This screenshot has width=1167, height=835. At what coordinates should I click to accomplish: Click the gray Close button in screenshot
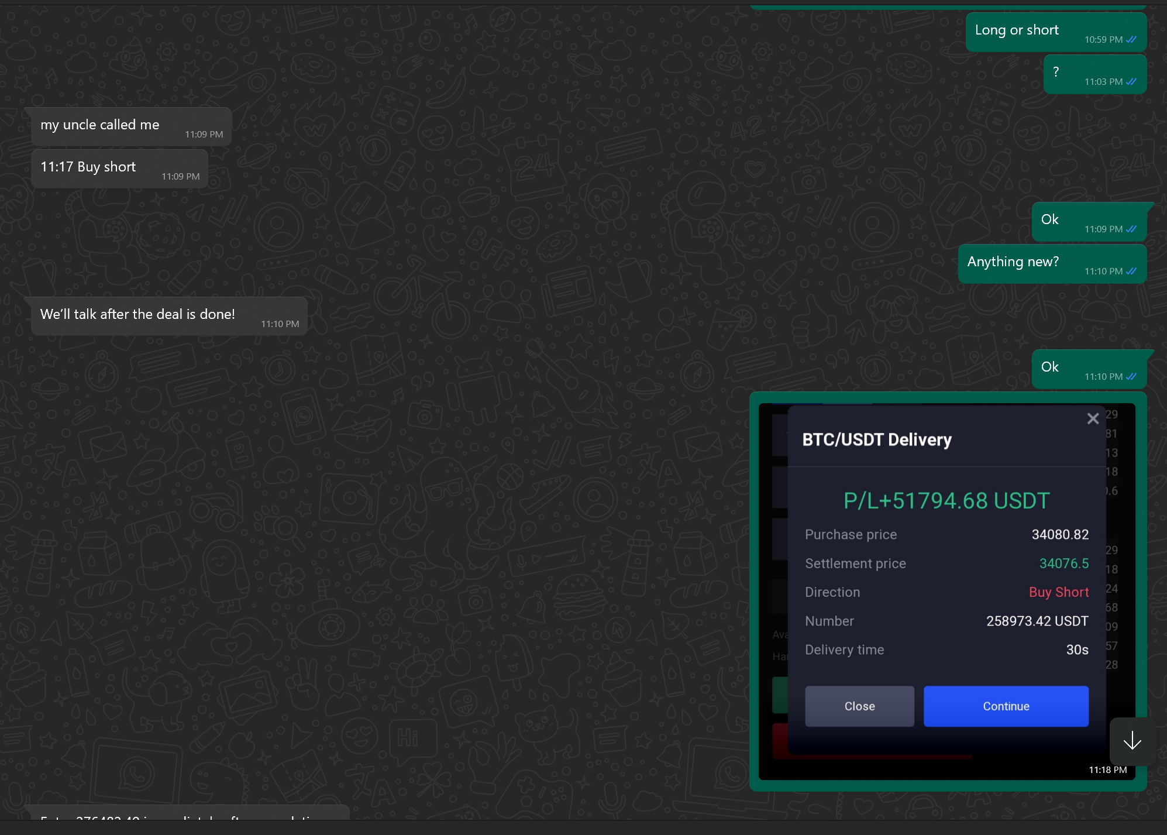[859, 706]
